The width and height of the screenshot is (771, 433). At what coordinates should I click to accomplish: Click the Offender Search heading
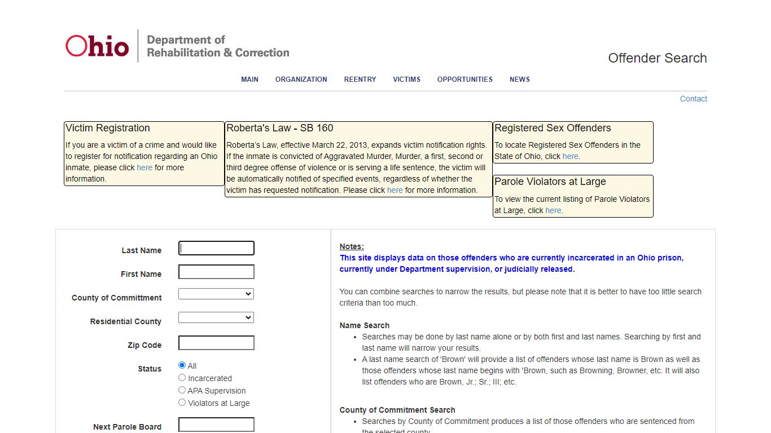(x=658, y=58)
